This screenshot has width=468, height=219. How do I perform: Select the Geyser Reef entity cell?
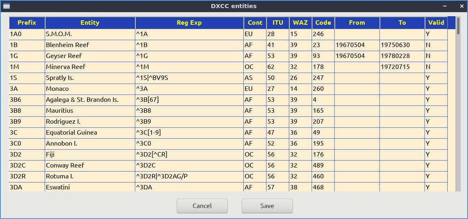[x=90, y=56]
